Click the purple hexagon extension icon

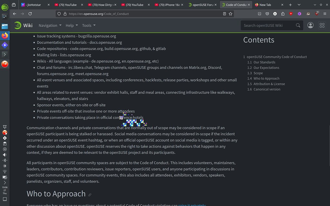click(299, 14)
